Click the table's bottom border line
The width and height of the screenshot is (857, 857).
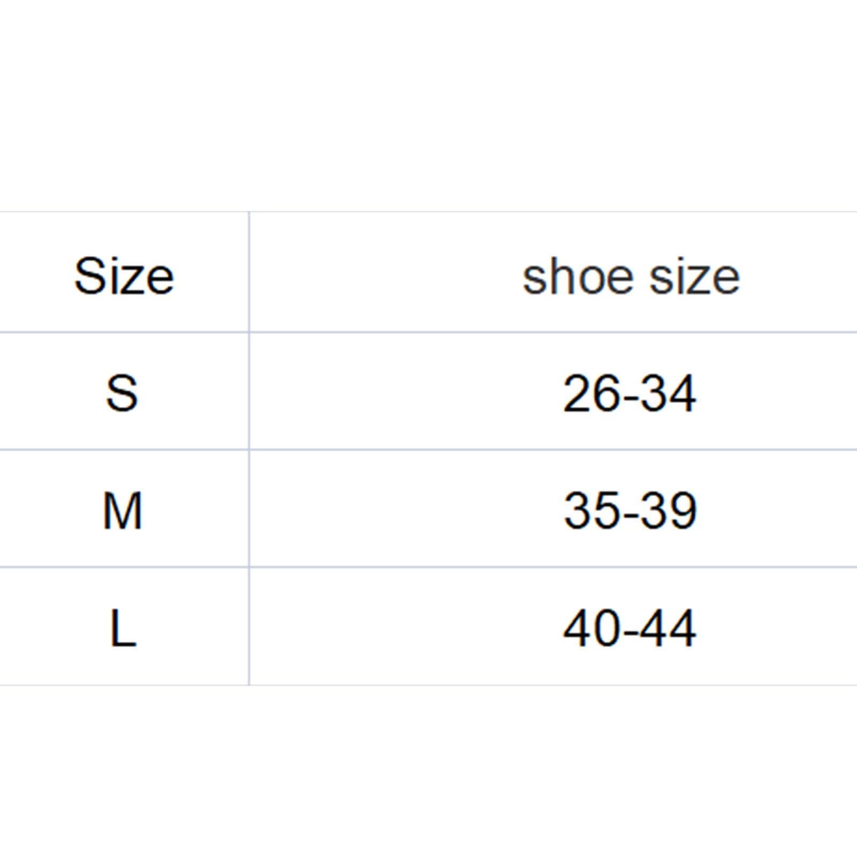tap(428, 685)
